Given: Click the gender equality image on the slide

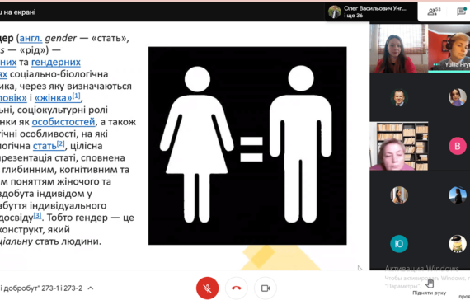Looking at the screenshot, I should [247, 146].
